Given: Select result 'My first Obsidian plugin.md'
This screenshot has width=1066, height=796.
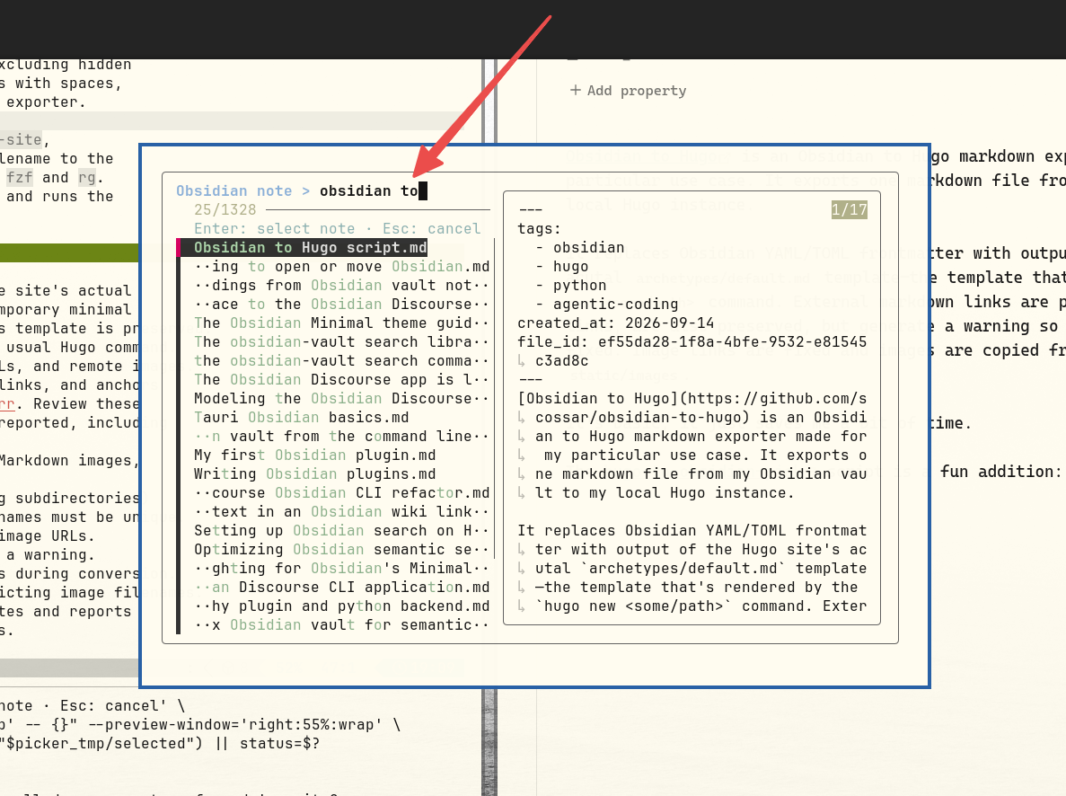Looking at the screenshot, I should pyautogui.click(x=314, y=455).
